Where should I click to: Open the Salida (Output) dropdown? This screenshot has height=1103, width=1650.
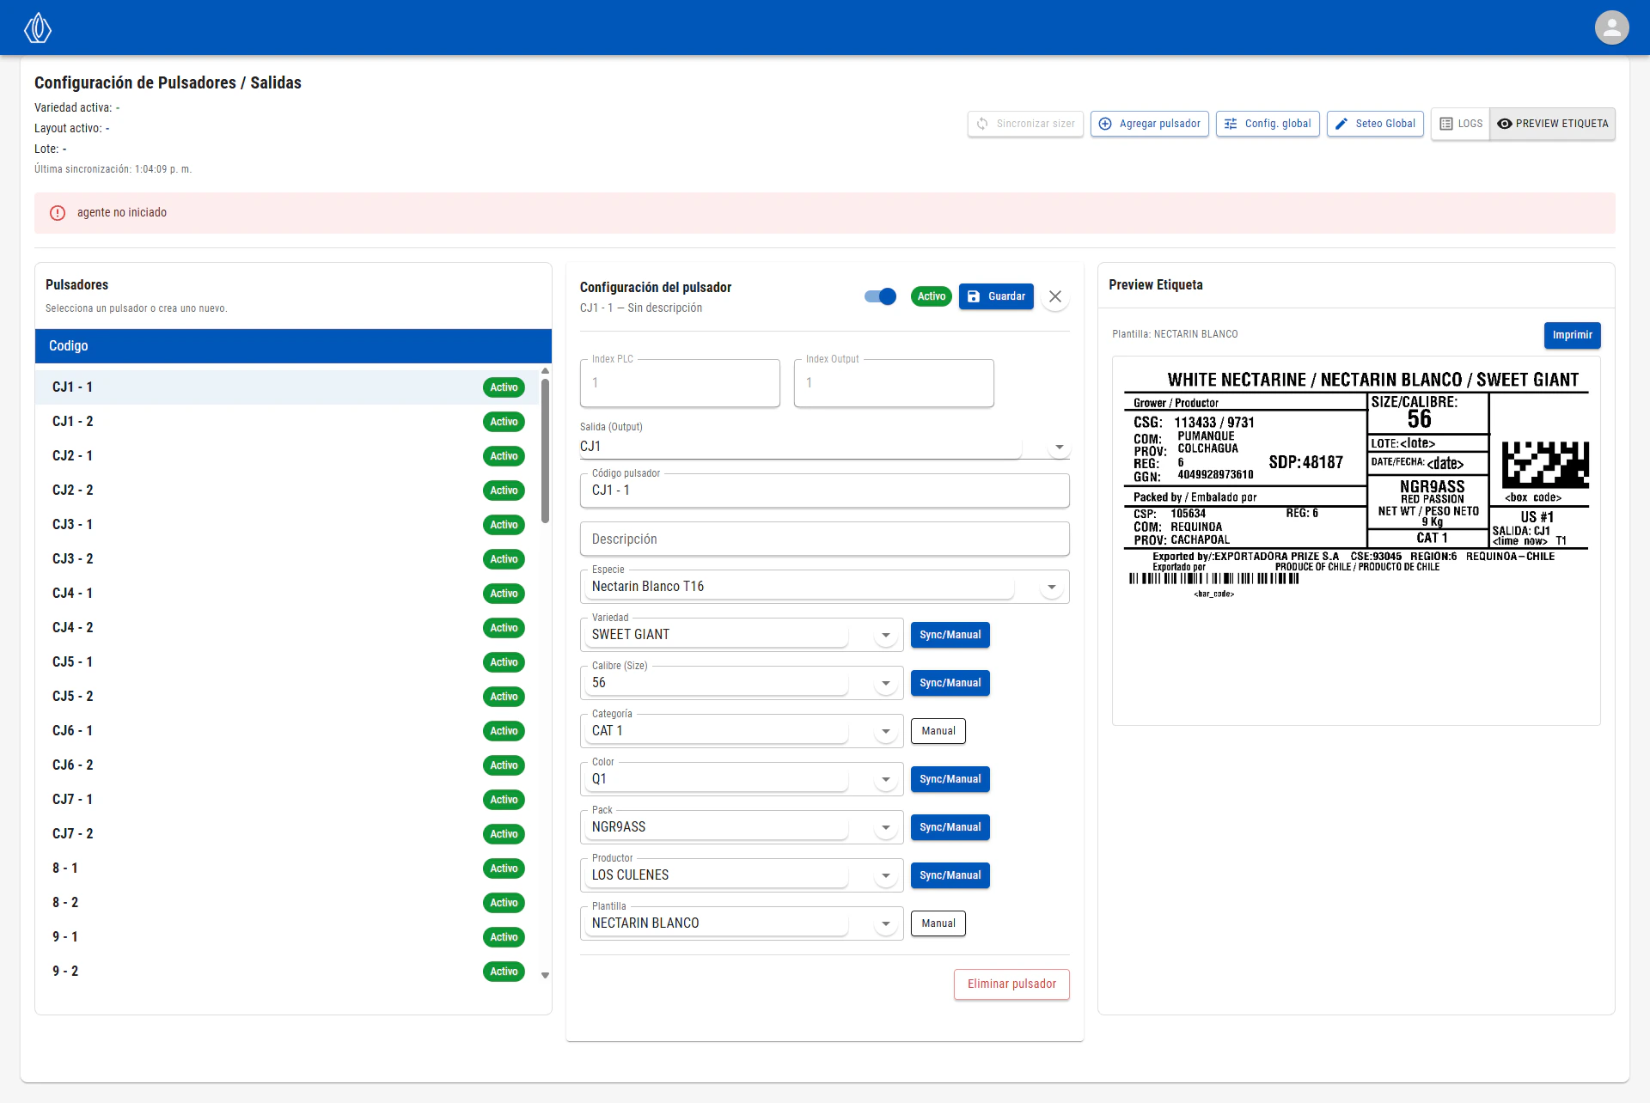1059,447
